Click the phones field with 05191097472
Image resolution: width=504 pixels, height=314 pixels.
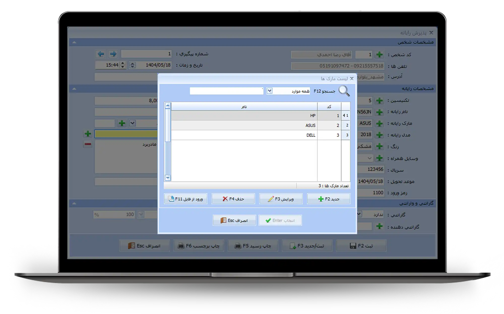point(338,66)
